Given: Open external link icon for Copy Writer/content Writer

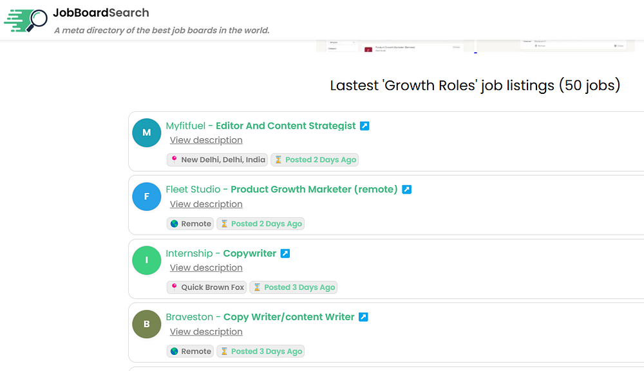Looking at the screenshot, I should [x=363, y=317].
